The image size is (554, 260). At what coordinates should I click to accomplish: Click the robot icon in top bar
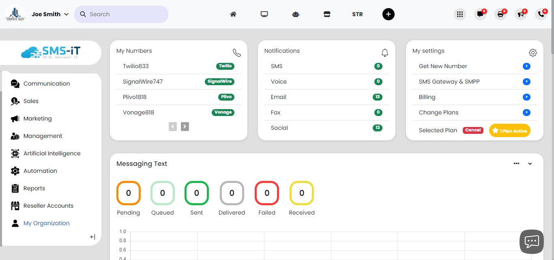pyautogui.click(x=296, y=14)
